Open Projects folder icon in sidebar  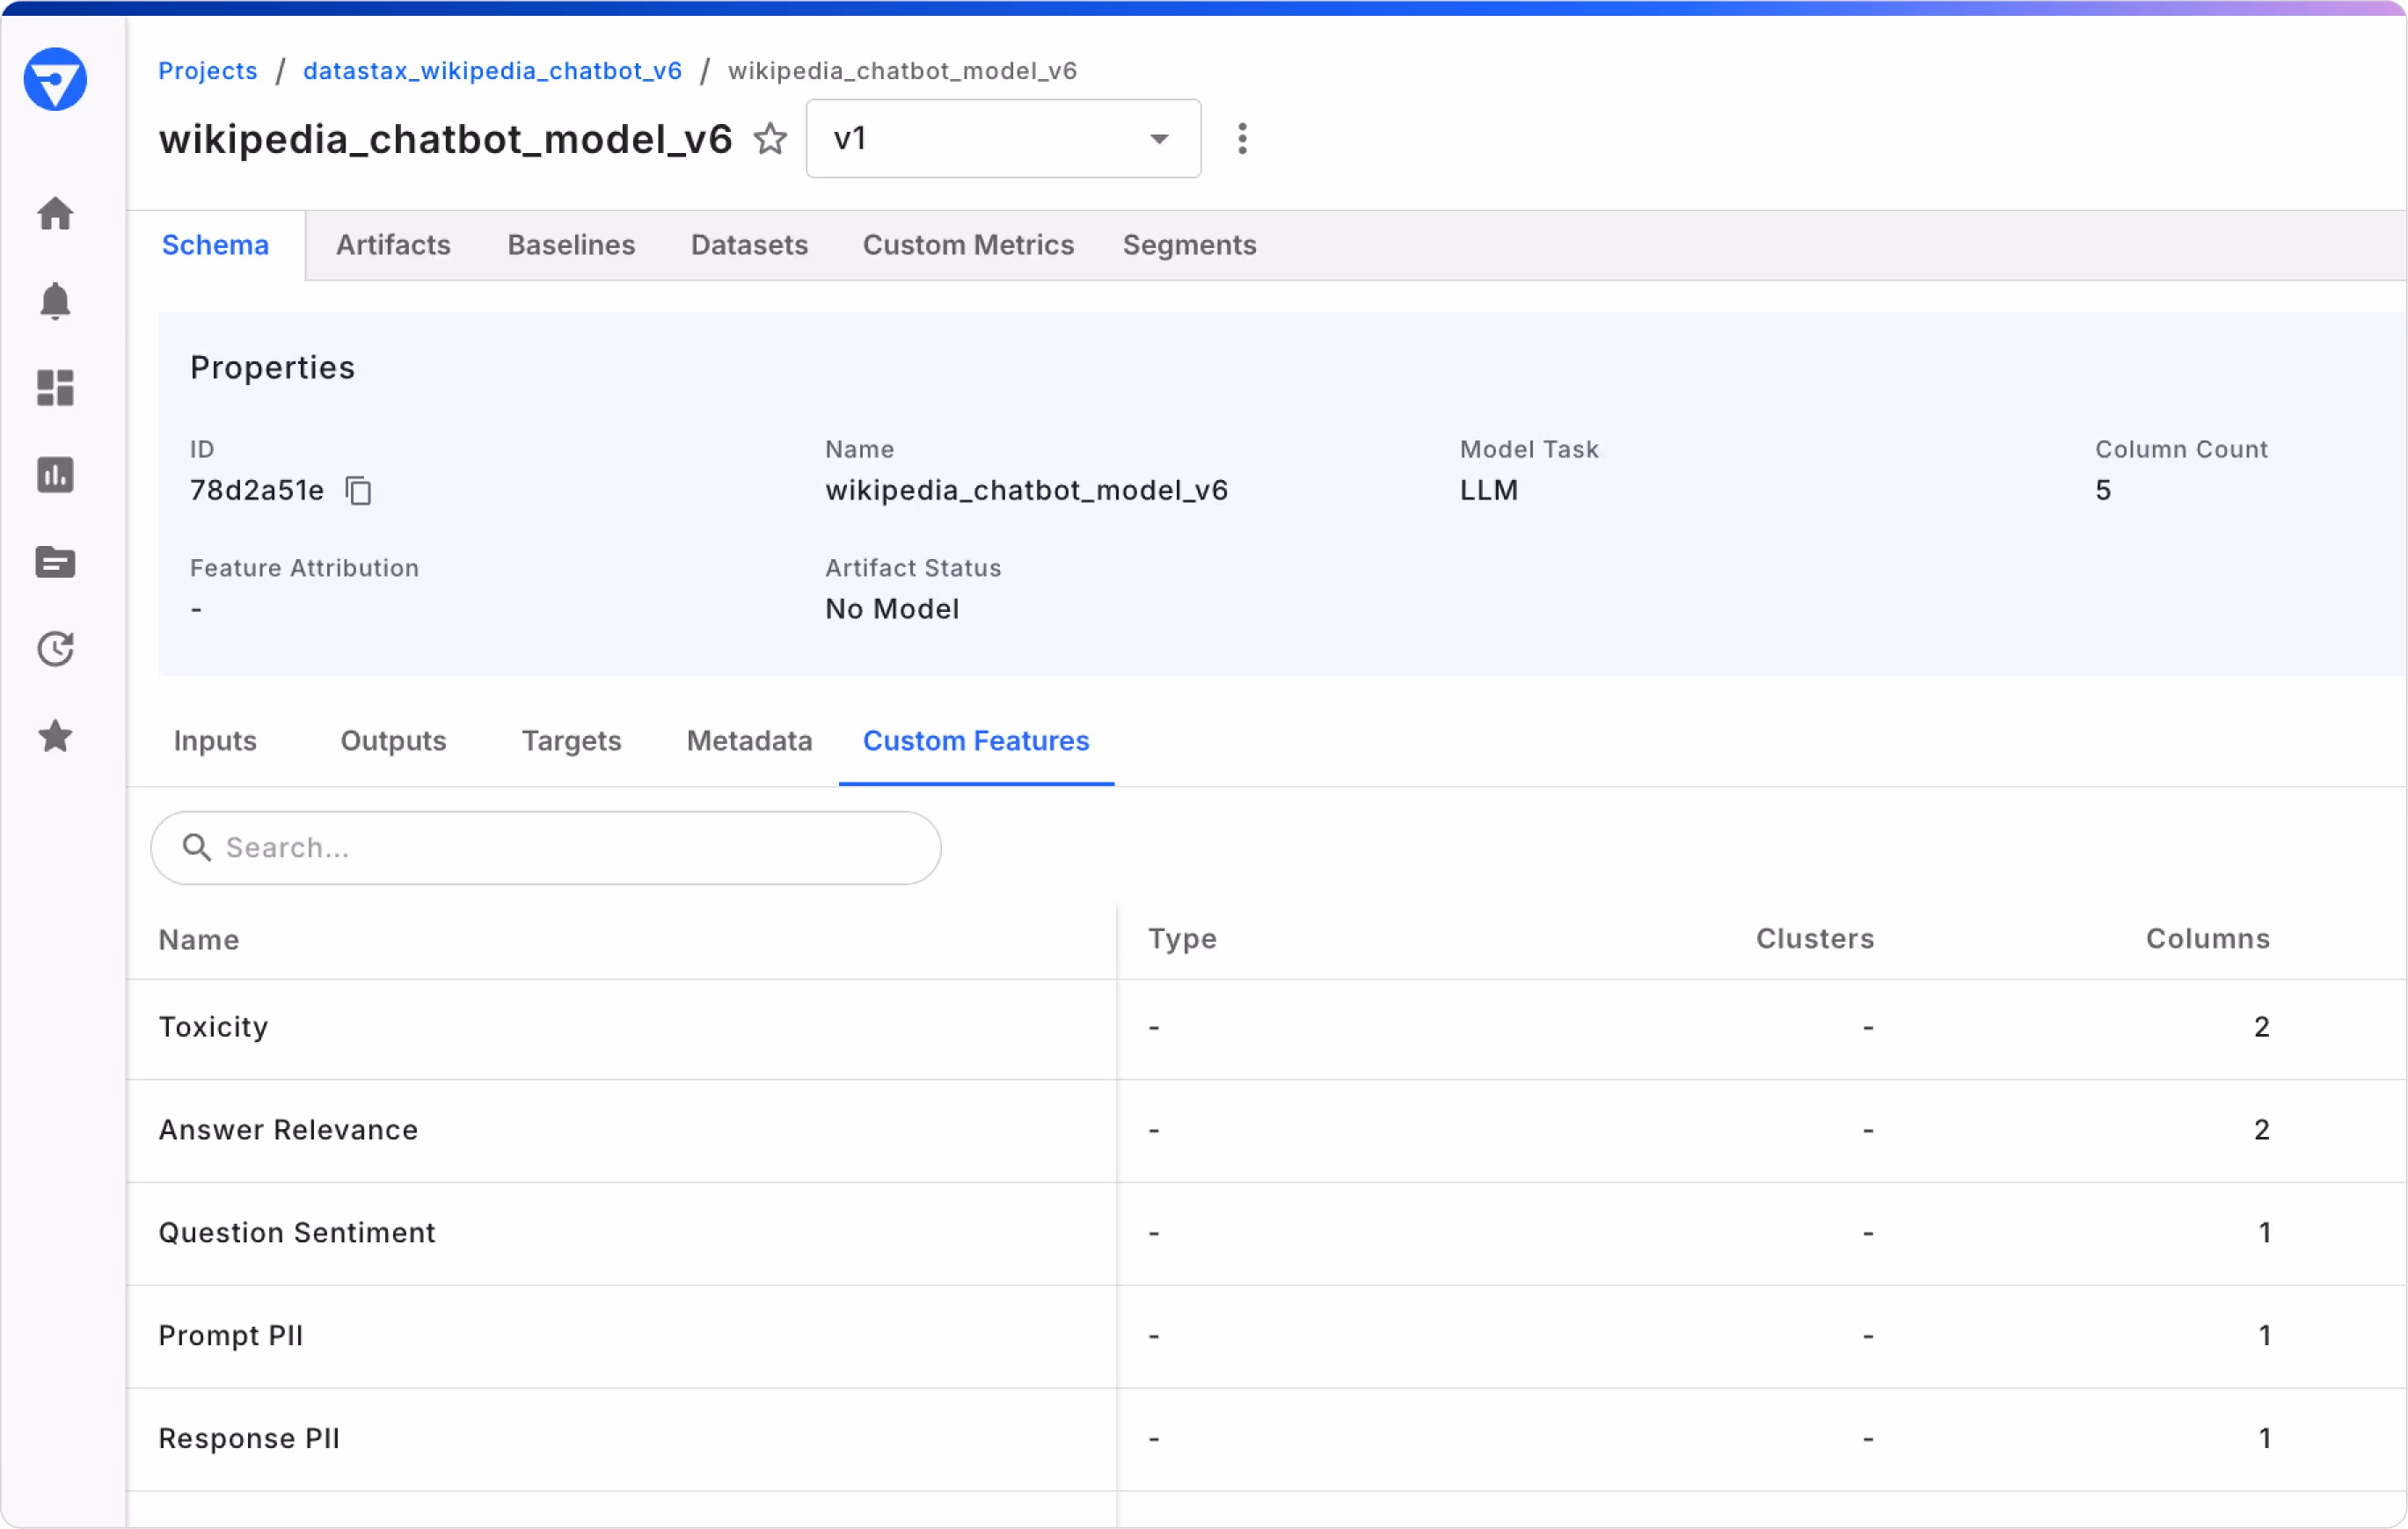[x=55, y=562]
